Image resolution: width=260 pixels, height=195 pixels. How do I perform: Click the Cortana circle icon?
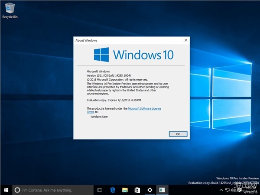tap(17, 190)
